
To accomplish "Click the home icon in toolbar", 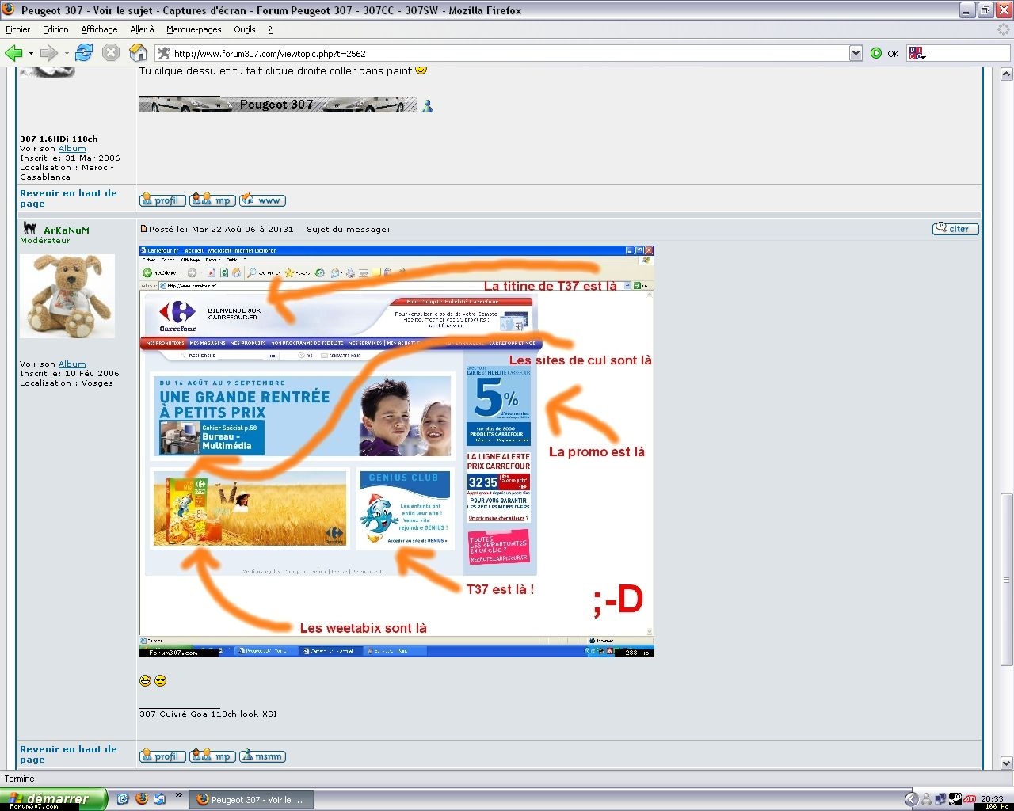I will (138, 53).
